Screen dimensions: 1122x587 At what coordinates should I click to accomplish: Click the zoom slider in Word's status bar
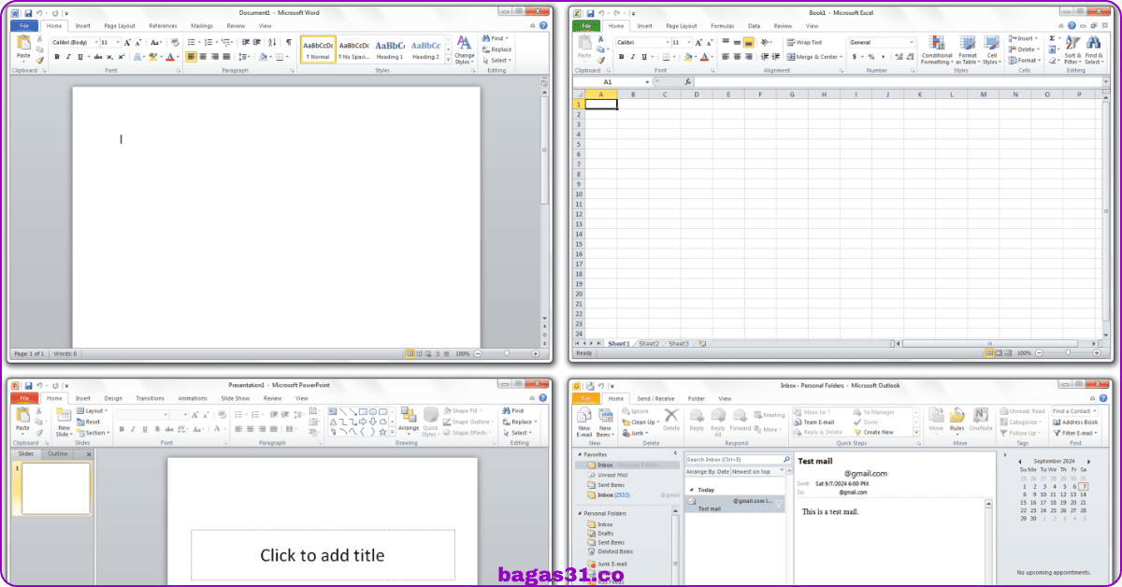coord(506,354)
